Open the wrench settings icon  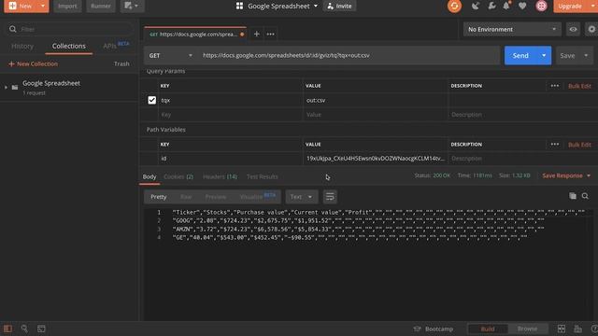coord(491,6)
